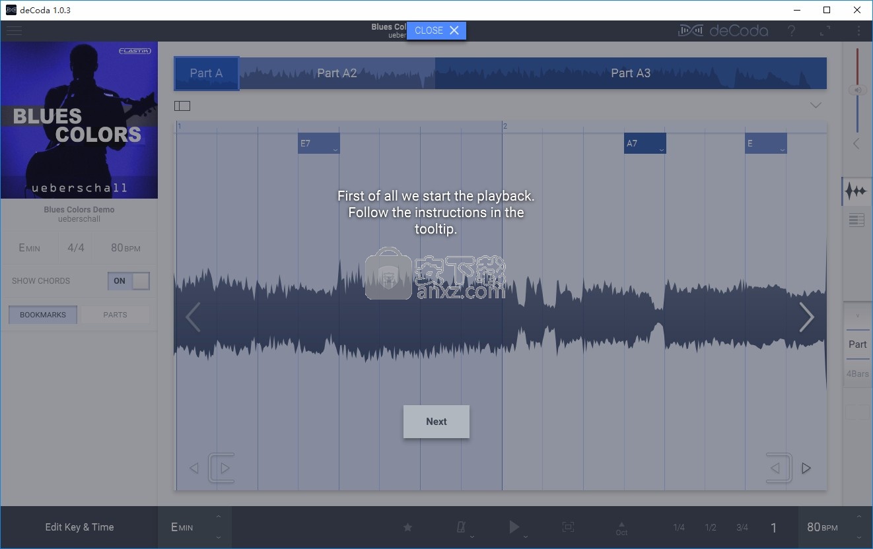Select the Part A section tab
The image size is (873, 549).
click(206, 73)
